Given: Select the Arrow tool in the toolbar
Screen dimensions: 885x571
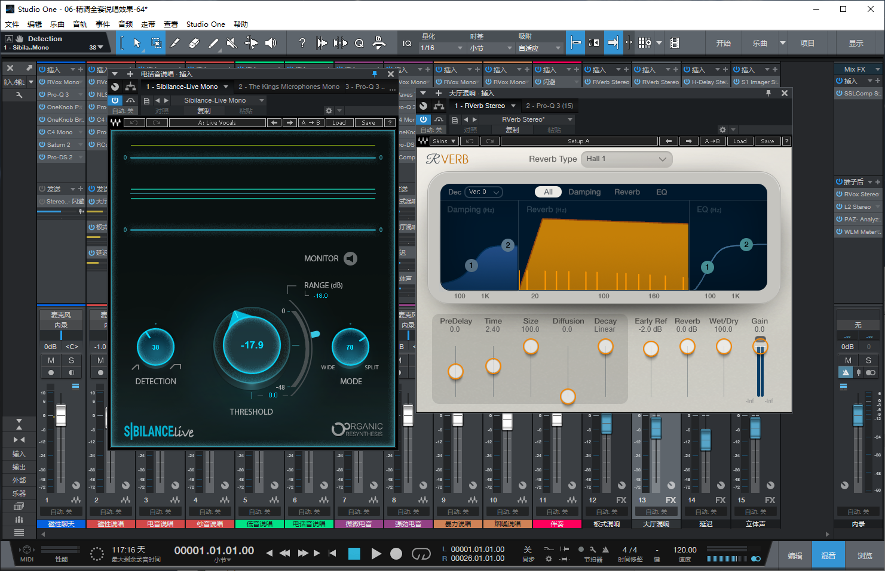Looking at the screenshot, I should point(137,43).
